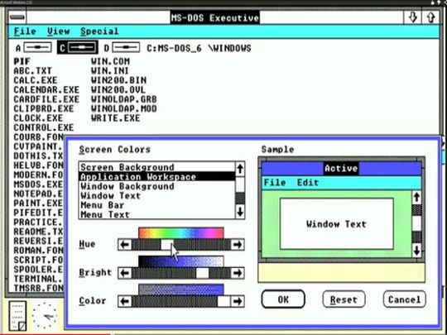Click Color scrollbar left arrow
Screen dimensions: 447x335
click(125, 301)
